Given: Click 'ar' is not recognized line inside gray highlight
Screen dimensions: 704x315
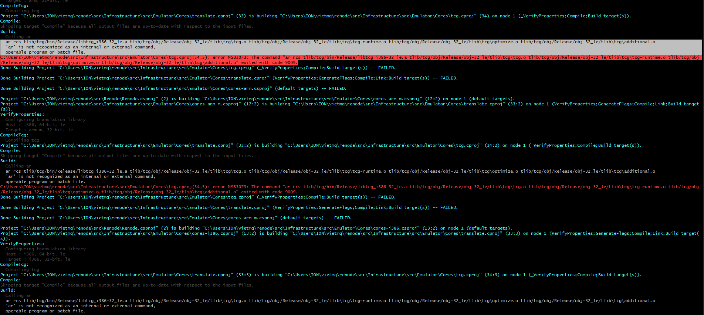Looking at the screenshot, I should 81,47.
